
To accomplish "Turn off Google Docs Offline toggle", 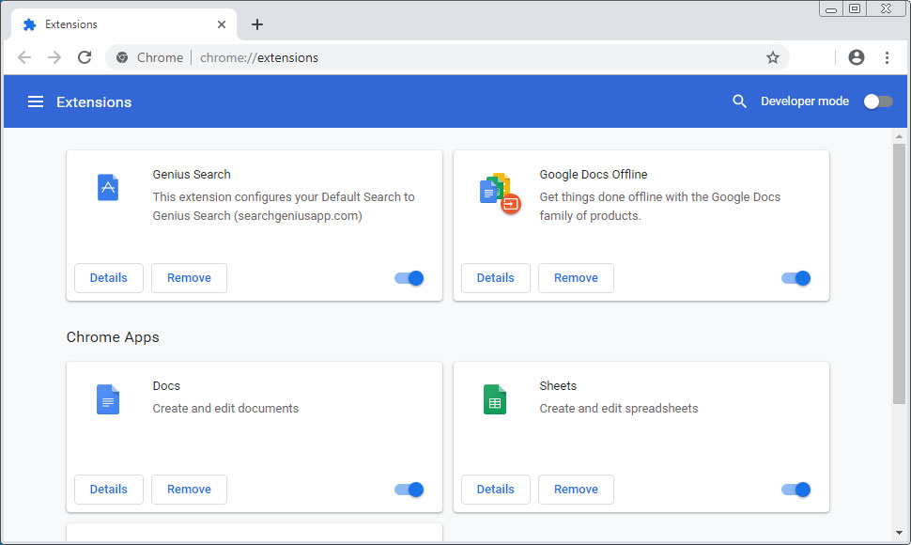I will pos(796,278).
